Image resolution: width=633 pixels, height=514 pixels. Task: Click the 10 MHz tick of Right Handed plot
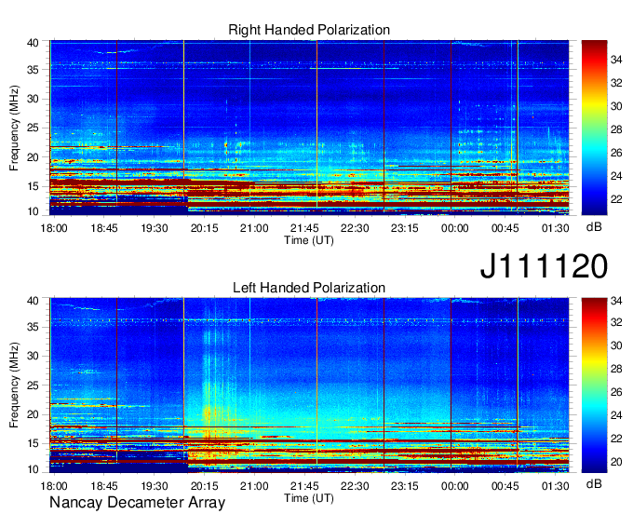point(33,211)
